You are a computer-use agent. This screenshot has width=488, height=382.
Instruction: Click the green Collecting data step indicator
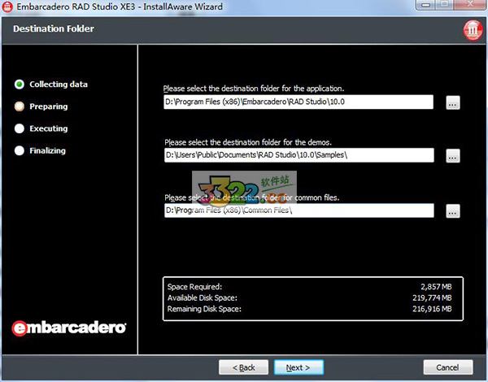pyautogui.click(x=20, y=85)
